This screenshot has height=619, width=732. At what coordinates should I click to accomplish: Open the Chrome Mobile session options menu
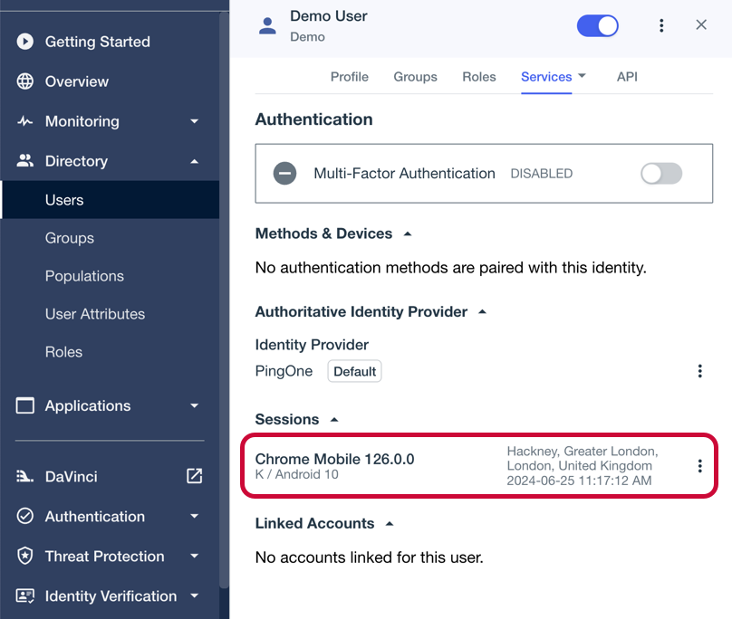(699, 466)
